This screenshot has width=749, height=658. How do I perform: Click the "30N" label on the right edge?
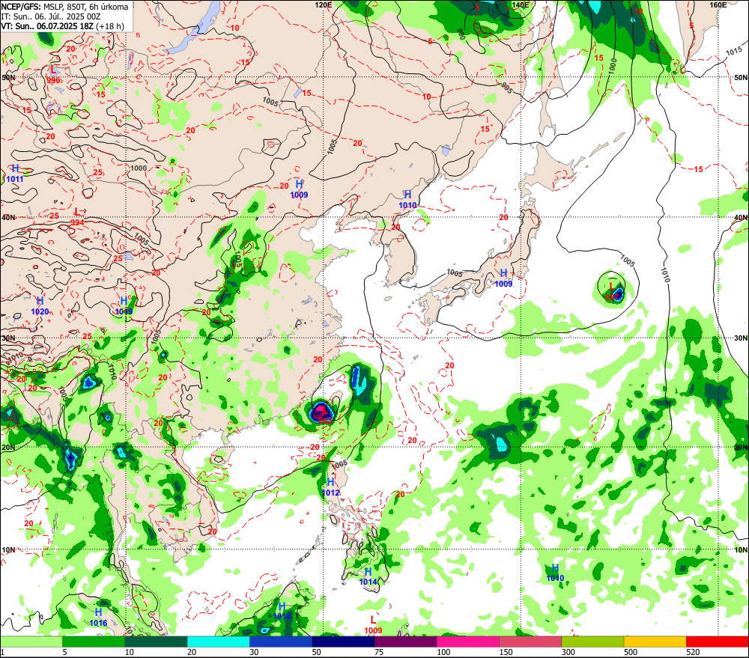click(741, 338)
